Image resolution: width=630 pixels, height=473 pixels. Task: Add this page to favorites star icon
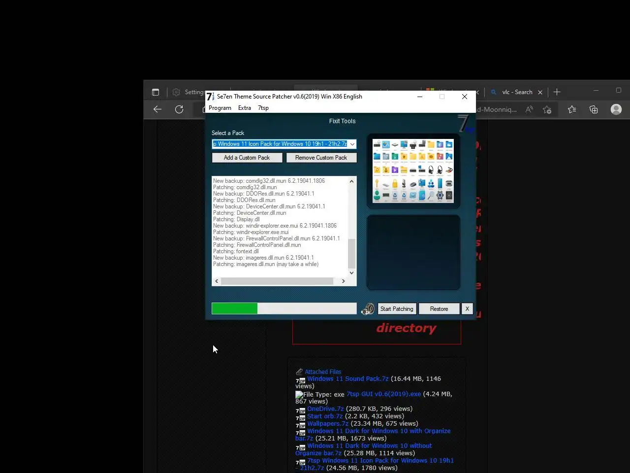tap(547, 109)
